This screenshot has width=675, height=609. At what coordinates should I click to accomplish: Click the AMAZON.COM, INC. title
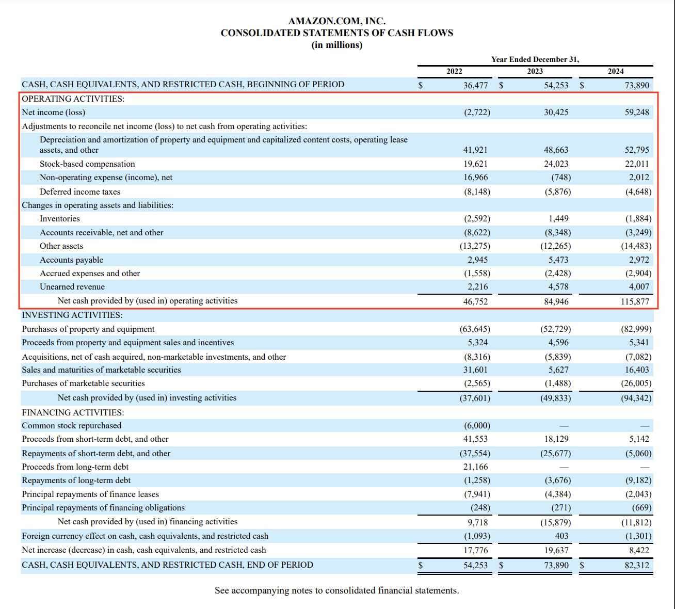[337, 21]
